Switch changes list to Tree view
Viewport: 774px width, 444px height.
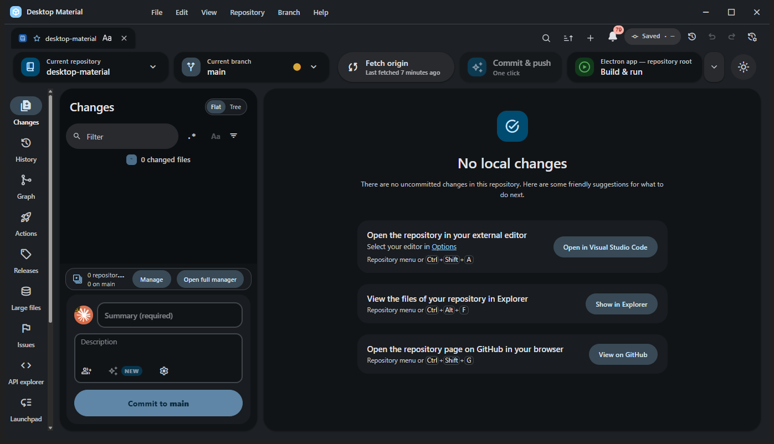click(235, 107)
